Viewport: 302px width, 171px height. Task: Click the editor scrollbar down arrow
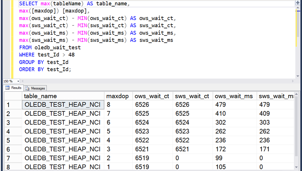298,76
